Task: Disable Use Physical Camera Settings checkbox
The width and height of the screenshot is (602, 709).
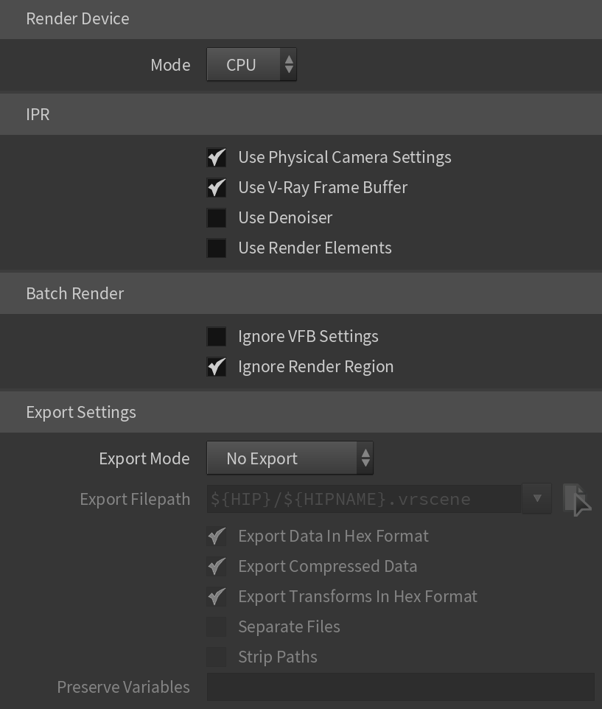Action: point(217,158)
